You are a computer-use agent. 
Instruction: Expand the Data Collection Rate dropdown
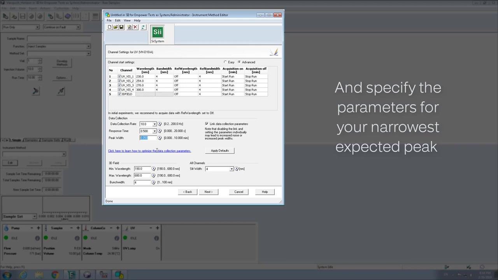154,124
